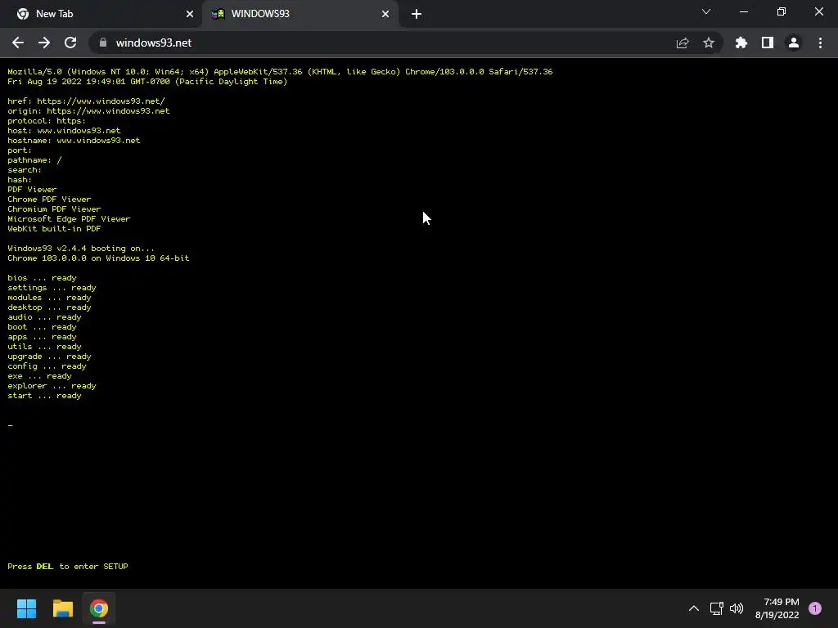Restore down the Chrome window
Image resolution: width=838 pixels, height=628 pixels.
pos(782,11)
